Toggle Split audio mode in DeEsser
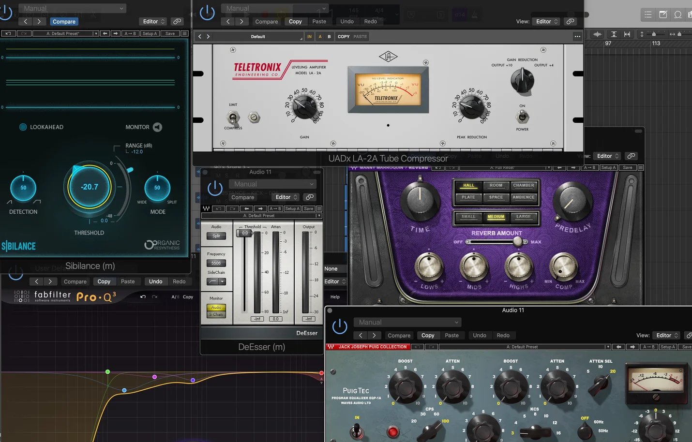The width and height of the screenshot is (692, 442). click(216, 236)
